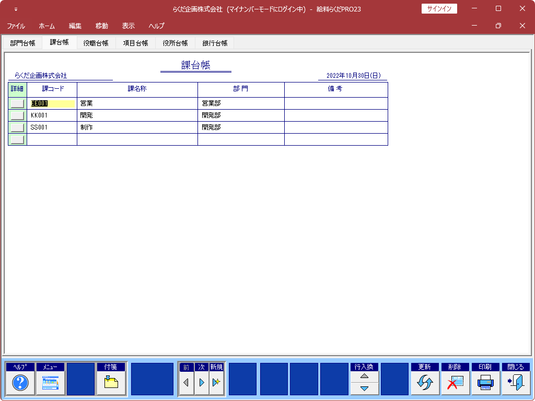Switch to the 項目台帳 tab
Screen dimensions: 535x401
click(x=135, y=43)
